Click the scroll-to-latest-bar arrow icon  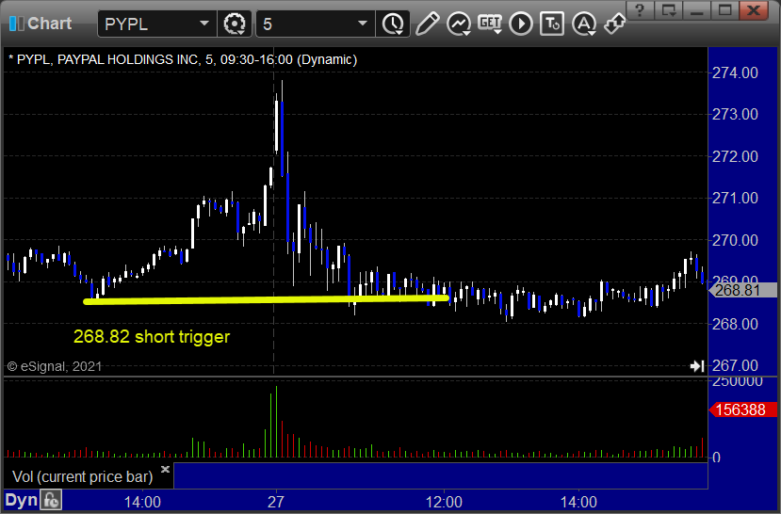pyautogui.click(x=697, y=366)
